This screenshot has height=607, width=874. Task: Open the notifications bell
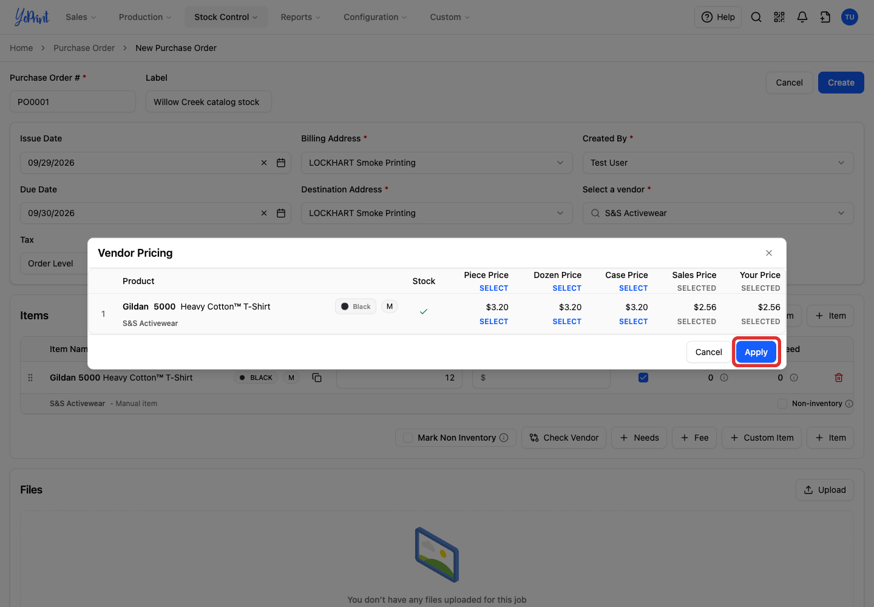[x=802, y=17]
